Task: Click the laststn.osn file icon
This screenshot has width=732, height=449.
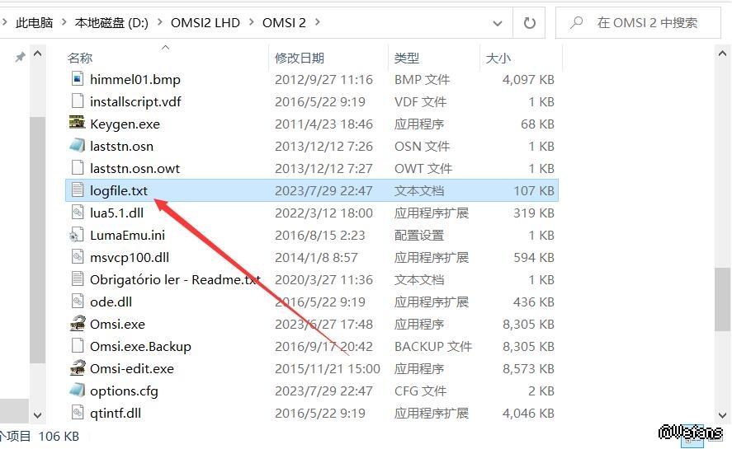Action: point(77,146)
